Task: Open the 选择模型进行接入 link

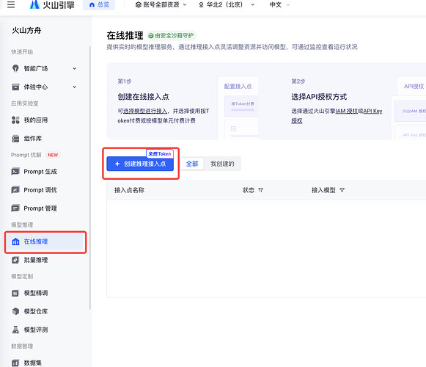Action: point(145,111)
